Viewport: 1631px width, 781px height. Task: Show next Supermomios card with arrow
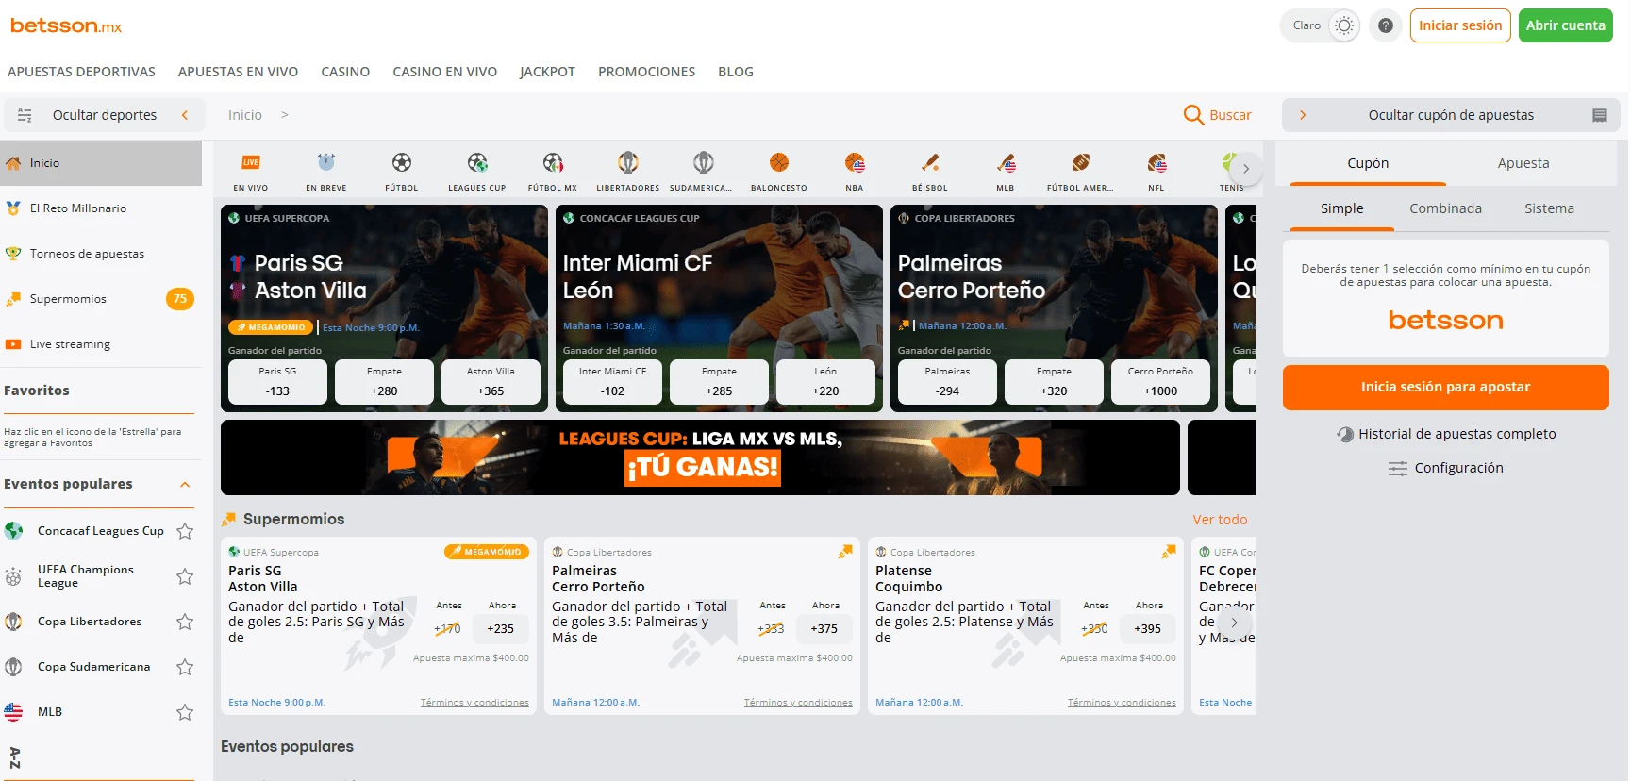(x=1234, y=623)
